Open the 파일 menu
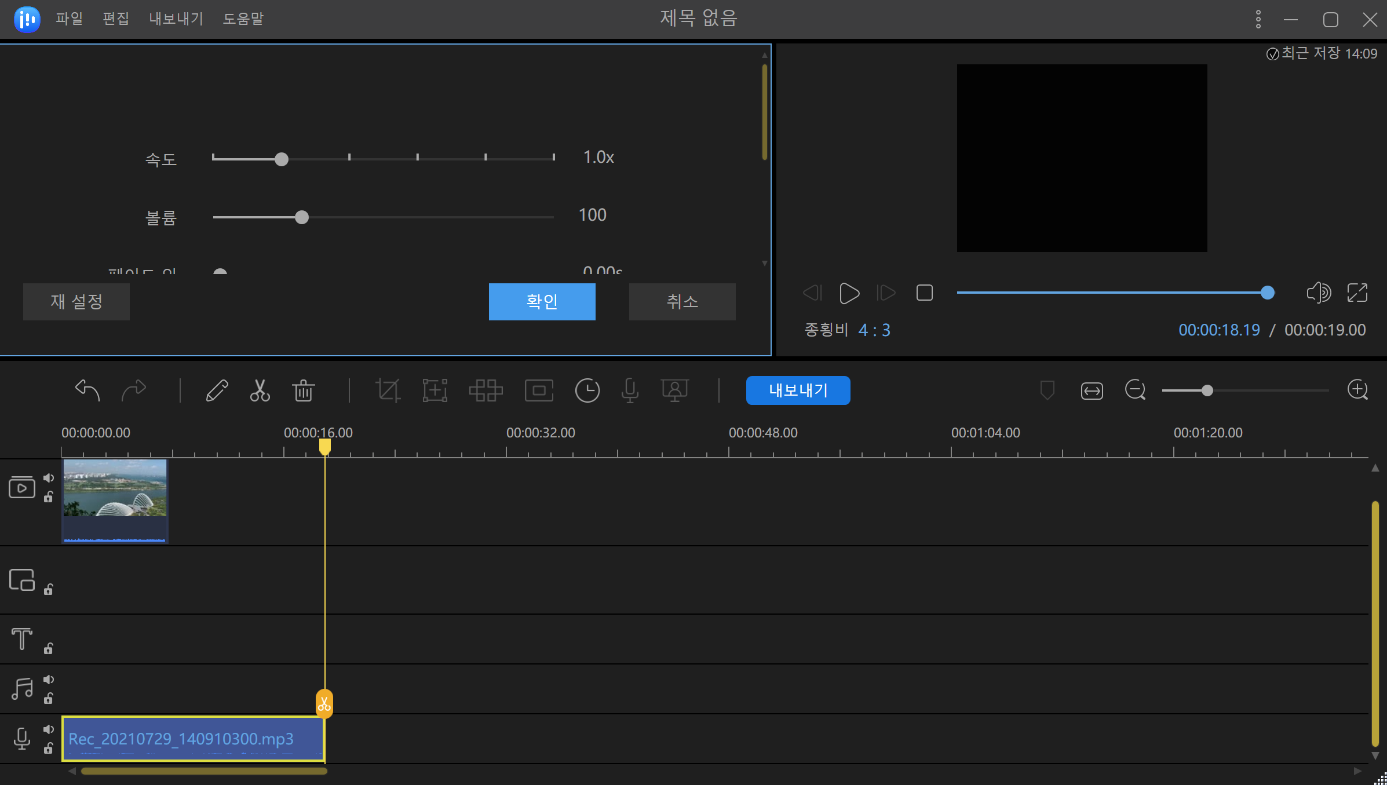This screenshot has width=1387, height=785. pyautogui.click(x=69, y=19)
